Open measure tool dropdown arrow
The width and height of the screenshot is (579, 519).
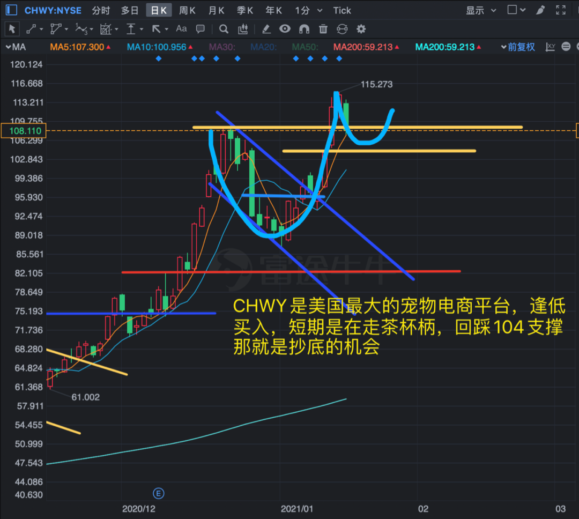pyautogui.click(x=142, y=29)
